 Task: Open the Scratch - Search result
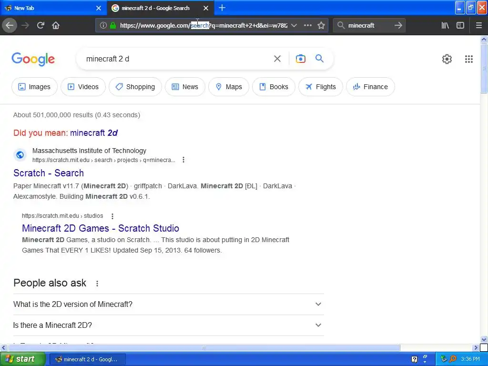coord(49,173)
